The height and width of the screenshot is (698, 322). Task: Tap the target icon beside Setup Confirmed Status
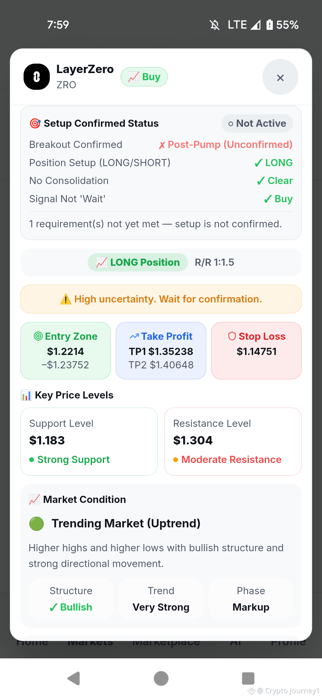pos(35,123)
